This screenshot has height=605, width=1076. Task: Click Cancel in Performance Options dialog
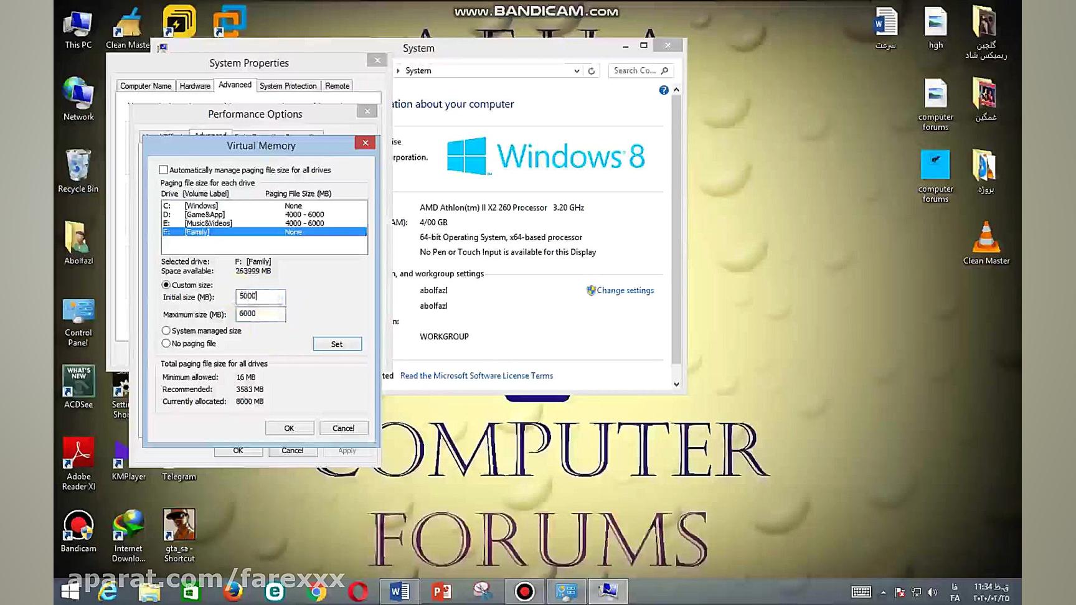click(x=292, y=451)
